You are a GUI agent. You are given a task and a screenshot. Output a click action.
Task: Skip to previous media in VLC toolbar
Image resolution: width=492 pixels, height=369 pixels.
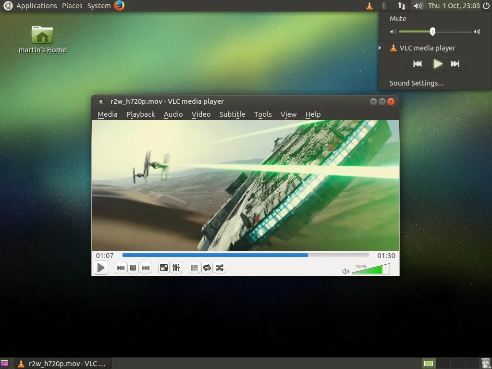click(x=121, y=268)
